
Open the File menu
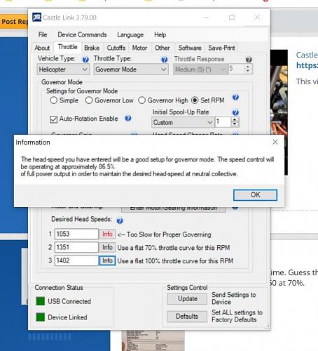43,34
